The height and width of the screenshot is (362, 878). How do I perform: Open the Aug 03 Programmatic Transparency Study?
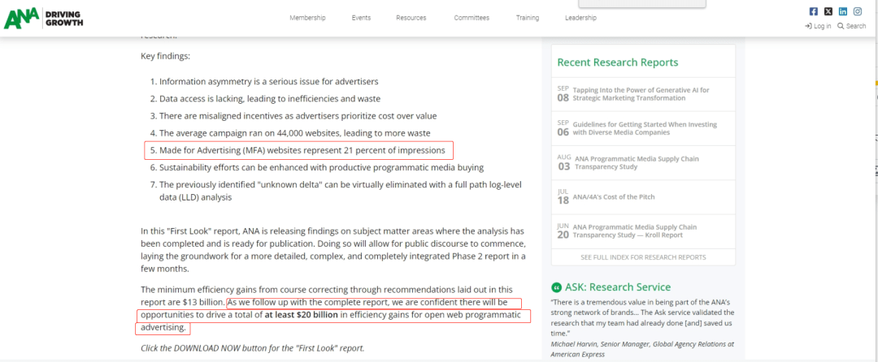point(637,162)
